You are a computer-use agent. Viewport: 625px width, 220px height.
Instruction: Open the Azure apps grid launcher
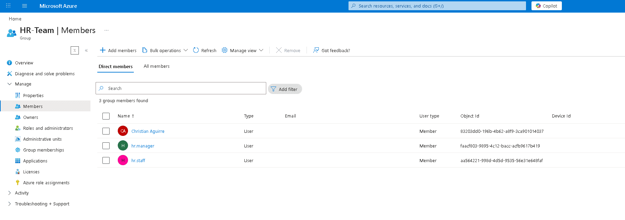[8, 6]
